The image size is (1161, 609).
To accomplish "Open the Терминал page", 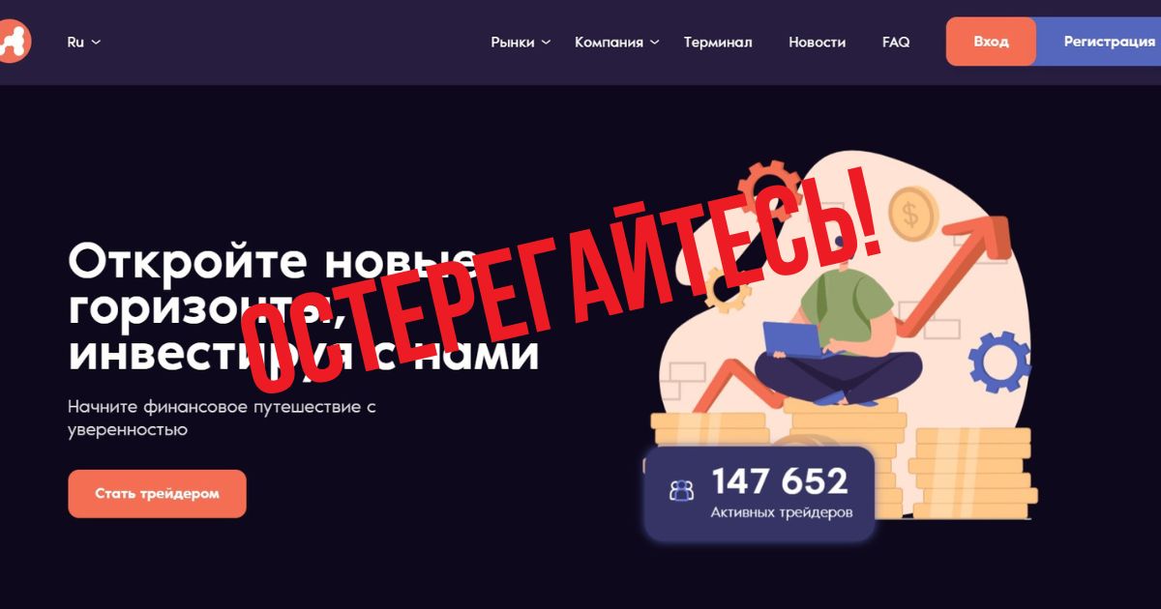I will (x=718, y=42).
